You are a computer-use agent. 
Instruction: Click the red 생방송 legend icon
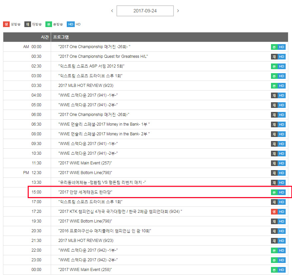pyautogui.click(x=6, y=24)
